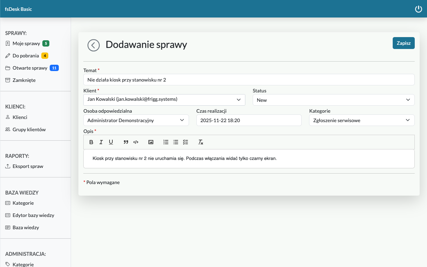Insert code block in editor
427x267 pixels.
(x=136, y=142)
